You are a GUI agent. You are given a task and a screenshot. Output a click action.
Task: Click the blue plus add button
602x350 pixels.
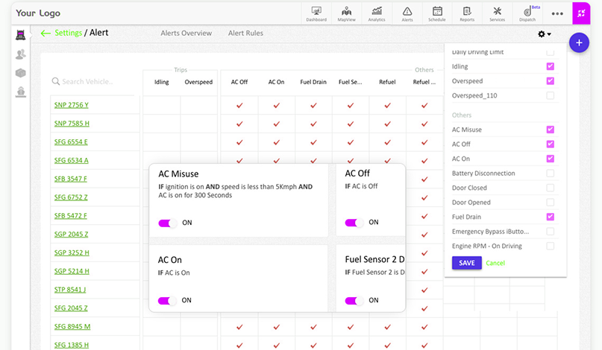[578, 43]
